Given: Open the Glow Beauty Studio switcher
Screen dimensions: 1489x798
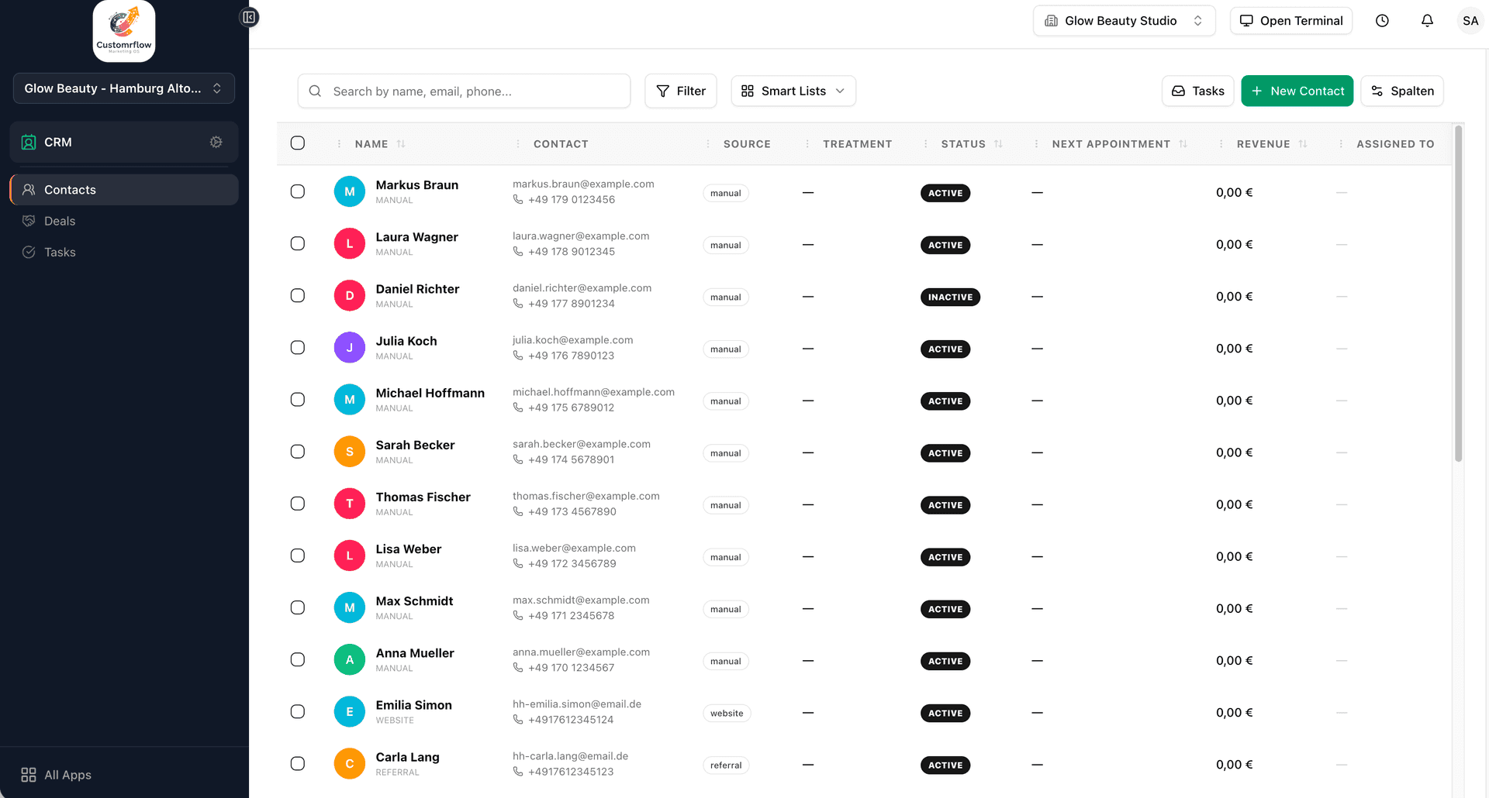Looking at the screenshot, I should (x=1124, y=21).
